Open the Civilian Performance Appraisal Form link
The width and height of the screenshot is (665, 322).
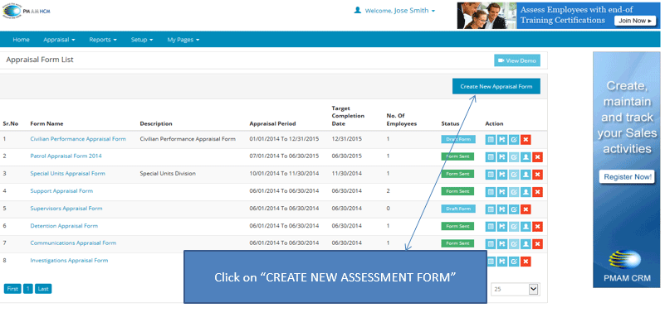tap(78, 139)
